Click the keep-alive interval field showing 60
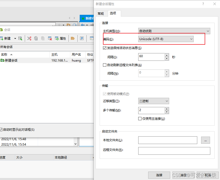 [152, 57]
